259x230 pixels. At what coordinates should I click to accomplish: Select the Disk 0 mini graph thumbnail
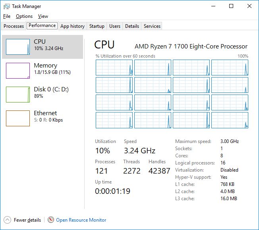coord(18,95)
